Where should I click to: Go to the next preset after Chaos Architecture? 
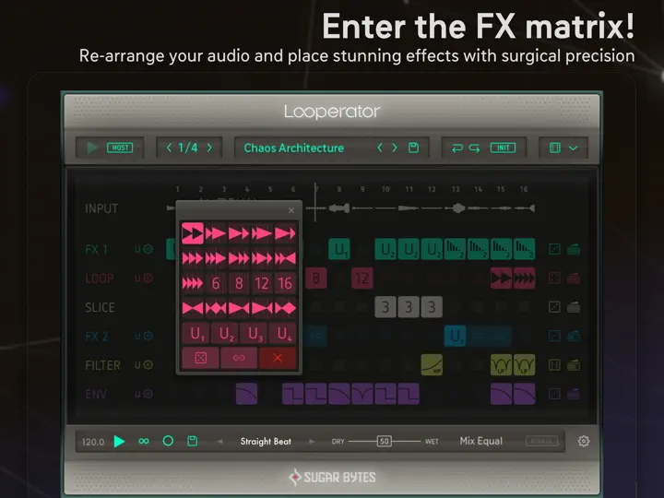pyautogui.click(x=395, y=148)
